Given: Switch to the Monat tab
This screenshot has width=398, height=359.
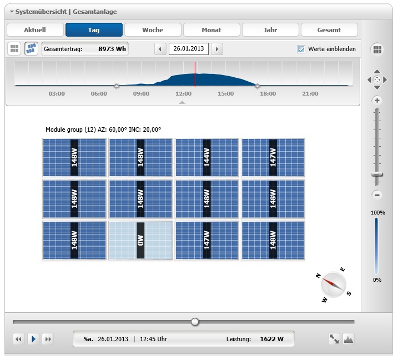Looking at the screenshot, I should point(211,30).
